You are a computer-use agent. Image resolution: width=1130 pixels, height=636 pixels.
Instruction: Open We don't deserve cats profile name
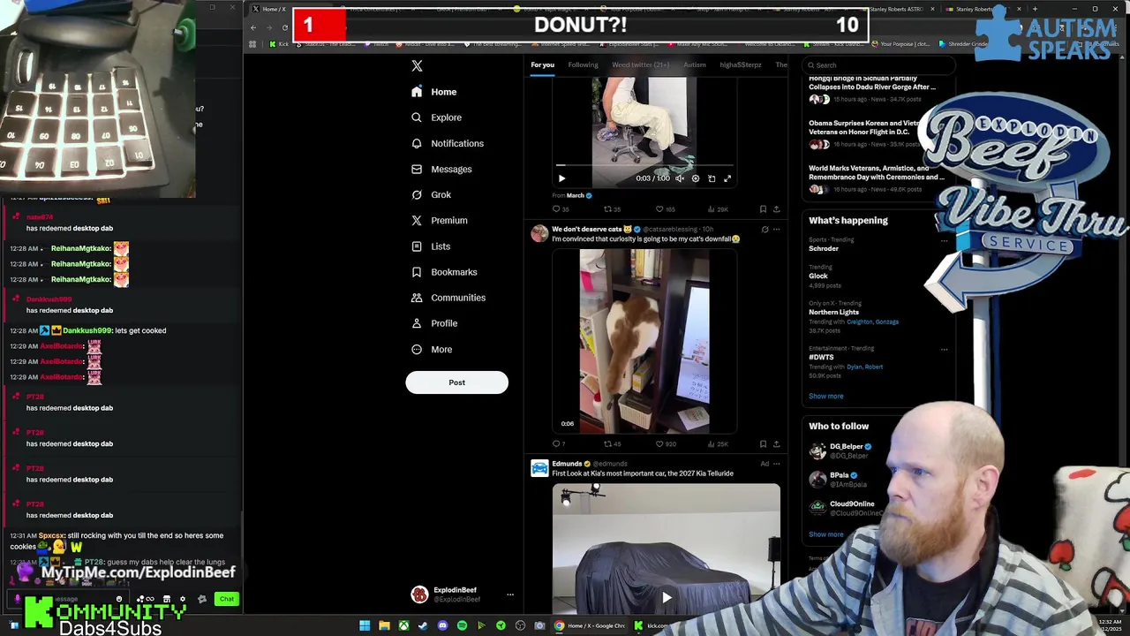coord(587,229)
